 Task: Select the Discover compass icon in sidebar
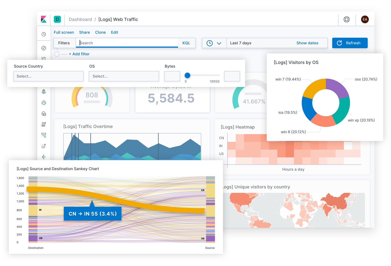[x=44, y=48]
